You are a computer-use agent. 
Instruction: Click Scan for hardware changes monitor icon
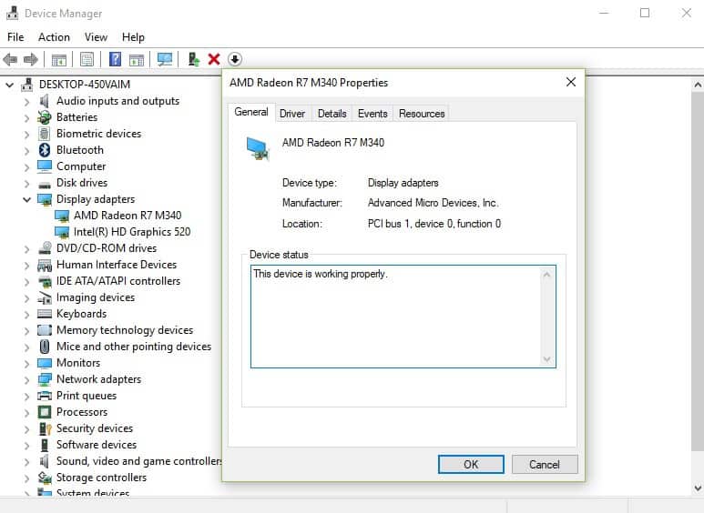164,59
